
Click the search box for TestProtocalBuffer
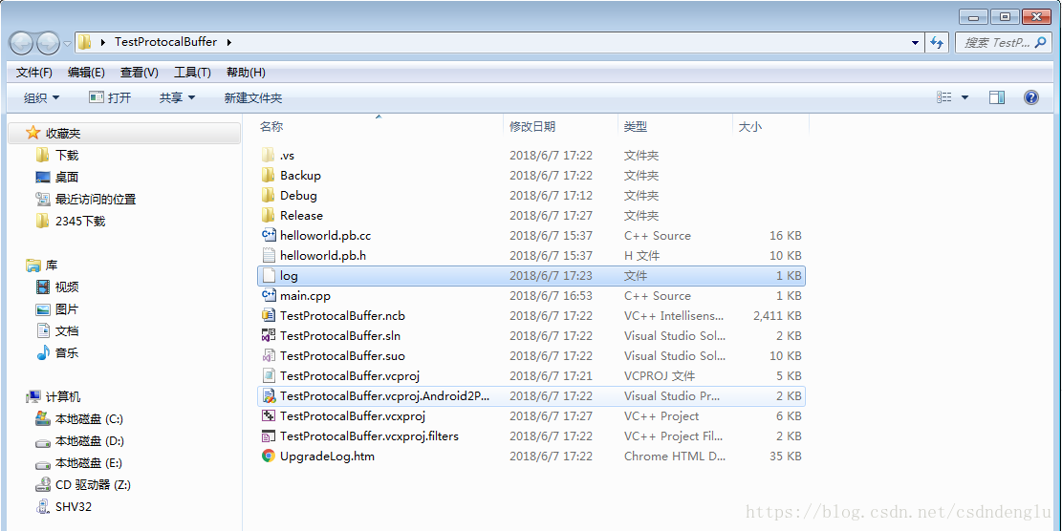coord(1004,42)
